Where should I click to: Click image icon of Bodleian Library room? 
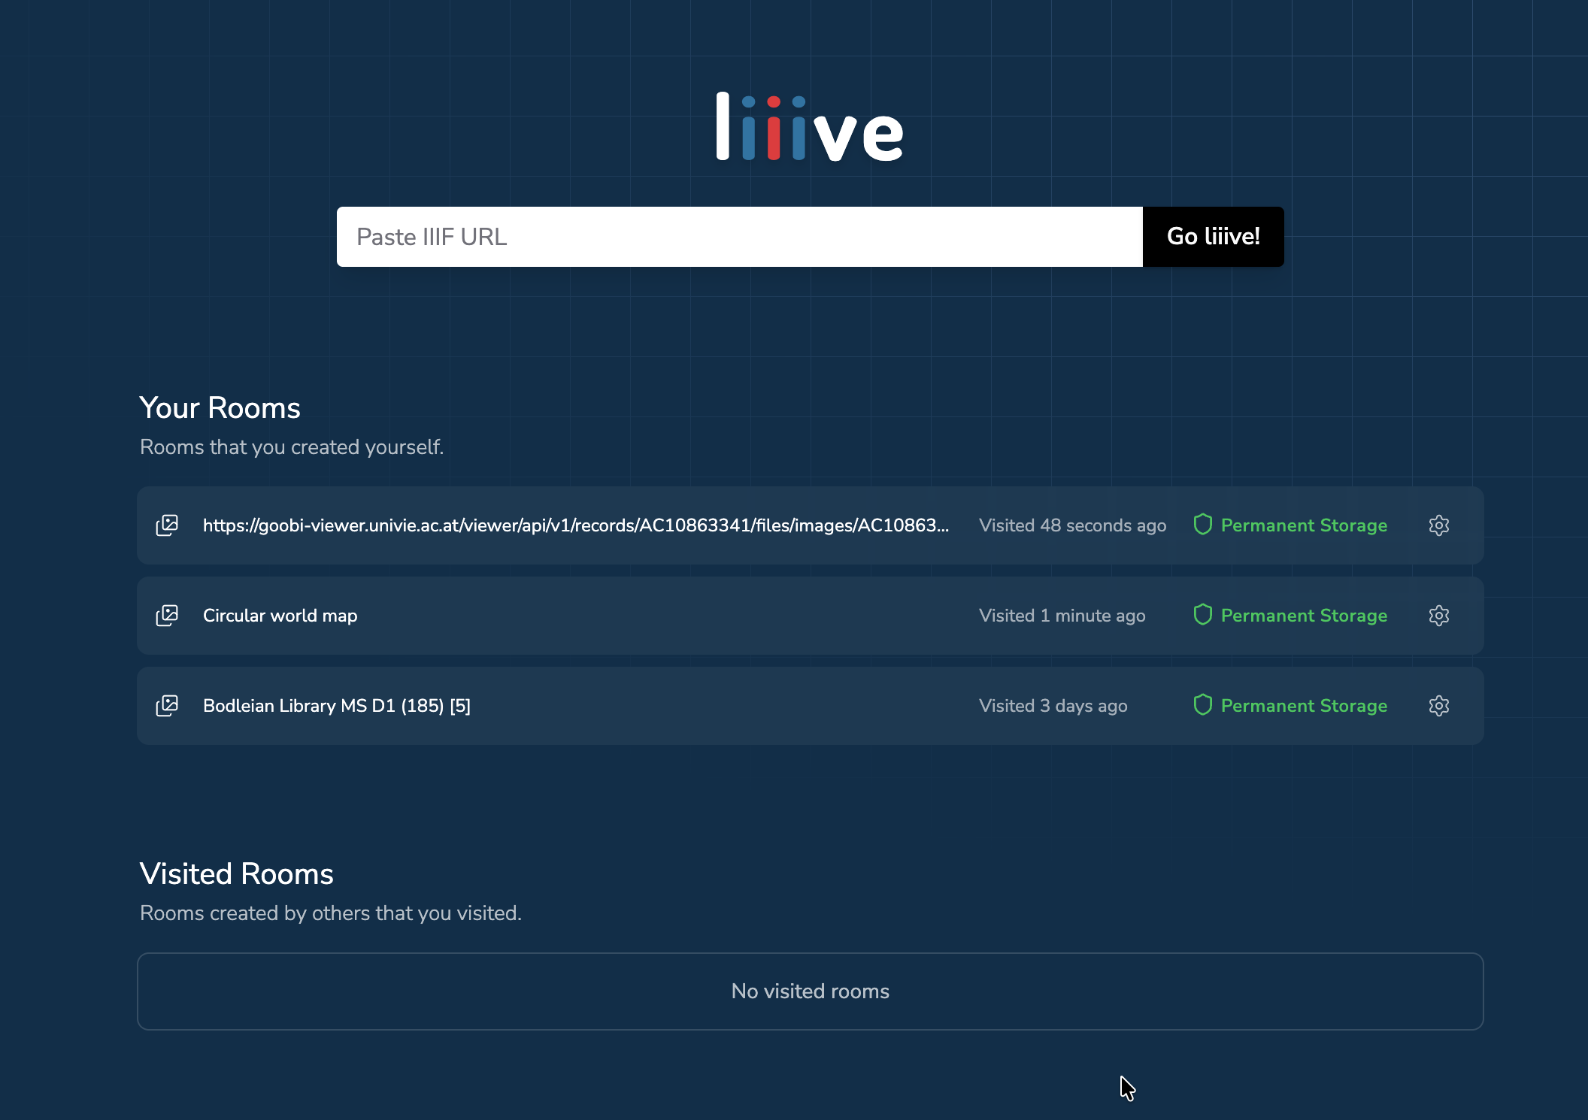coord(167,706)
